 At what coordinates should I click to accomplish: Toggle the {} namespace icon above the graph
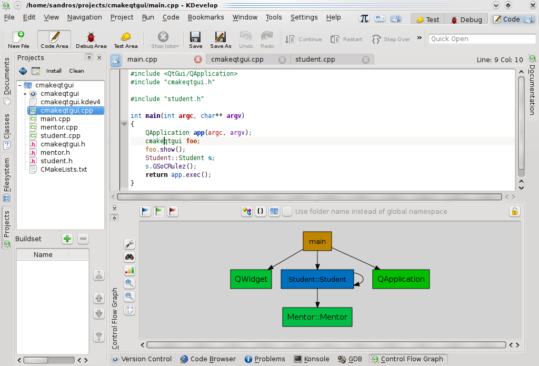(261, 211)
